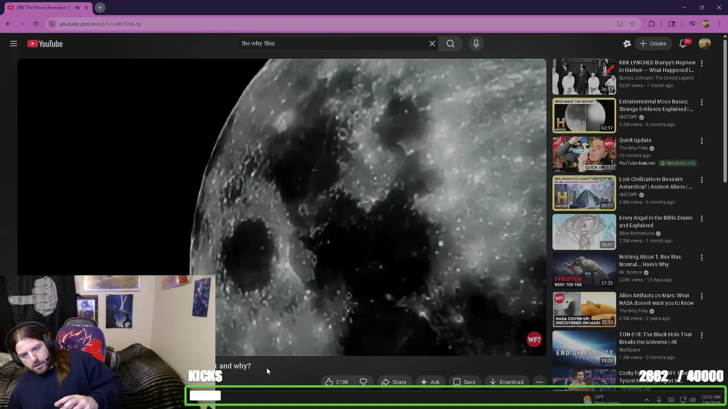Open Nothing About T. Rex Was Normal
The width and height of the screenshot is (728, 409).
(650, 260)
